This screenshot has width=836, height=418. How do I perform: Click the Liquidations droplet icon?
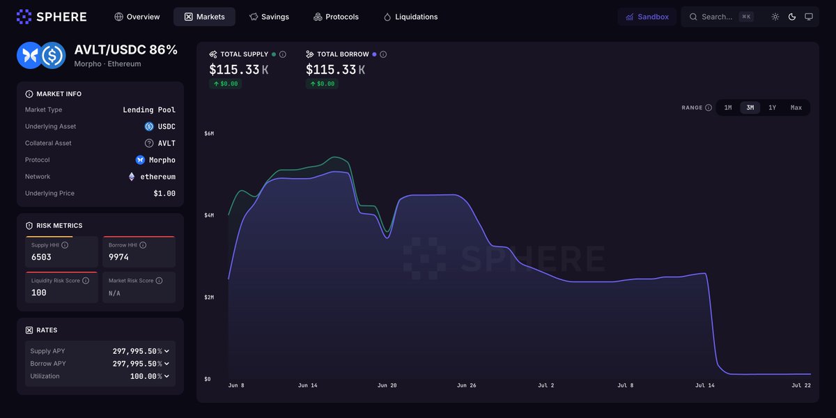point(387,17)
